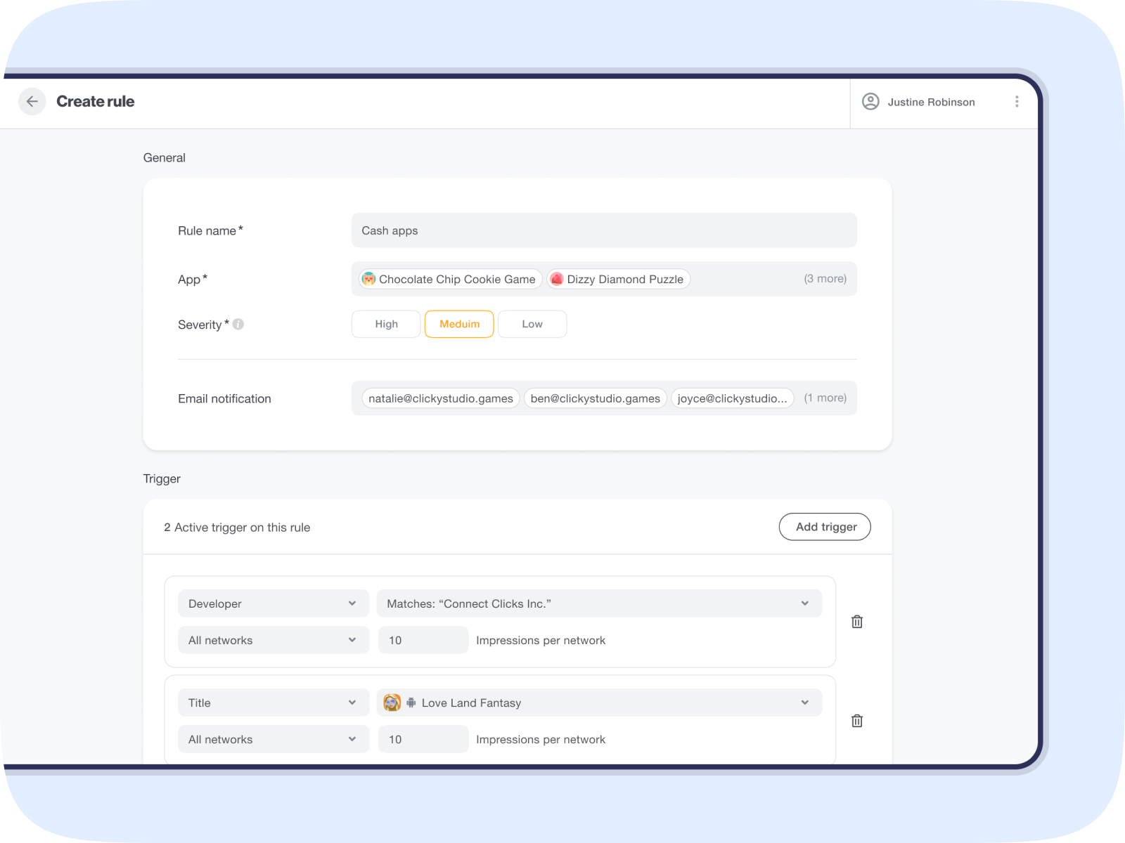
Task: Open the Developer trigger type dropdown
Action: [274, 603]
